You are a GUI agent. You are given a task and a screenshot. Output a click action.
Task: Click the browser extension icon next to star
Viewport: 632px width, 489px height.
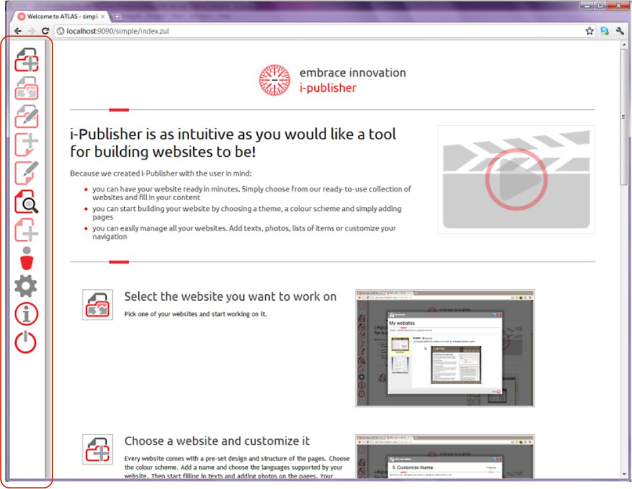click(x=604, y=31)
